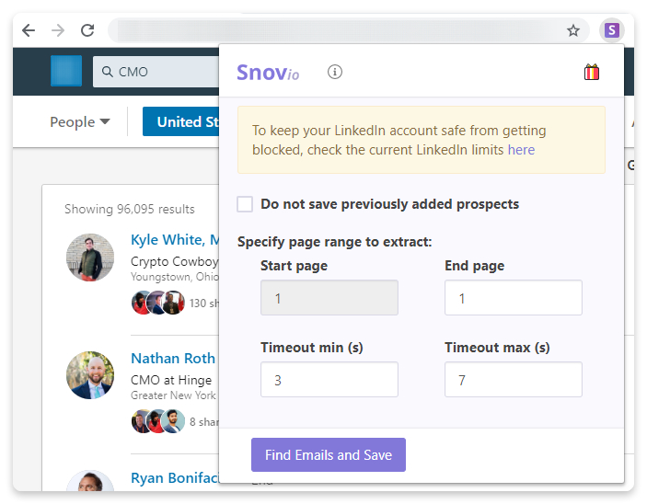
Task: Click the browser back arrow
Action: click(x=29, y=30)
